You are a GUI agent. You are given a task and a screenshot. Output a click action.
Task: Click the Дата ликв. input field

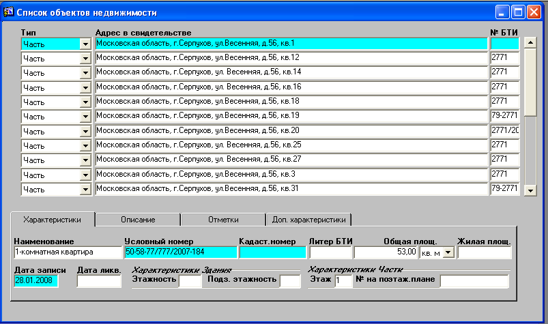point(99,281)
